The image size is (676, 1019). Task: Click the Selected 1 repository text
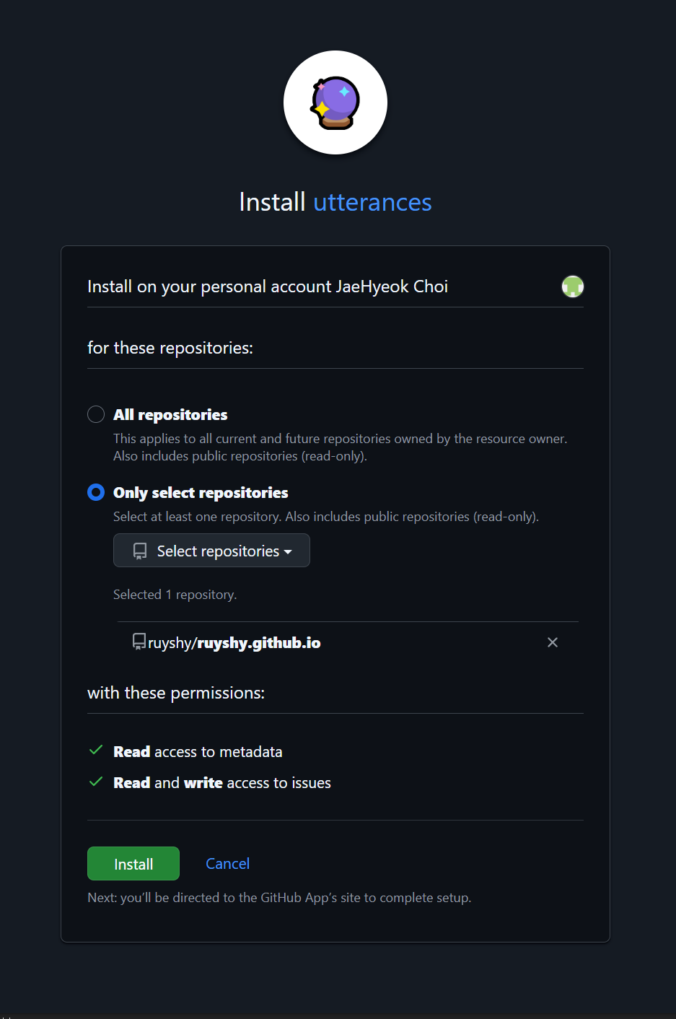pyautogui.click(x=175, y=594)
